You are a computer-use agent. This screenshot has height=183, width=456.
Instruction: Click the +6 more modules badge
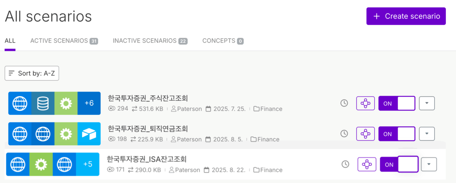89,103
